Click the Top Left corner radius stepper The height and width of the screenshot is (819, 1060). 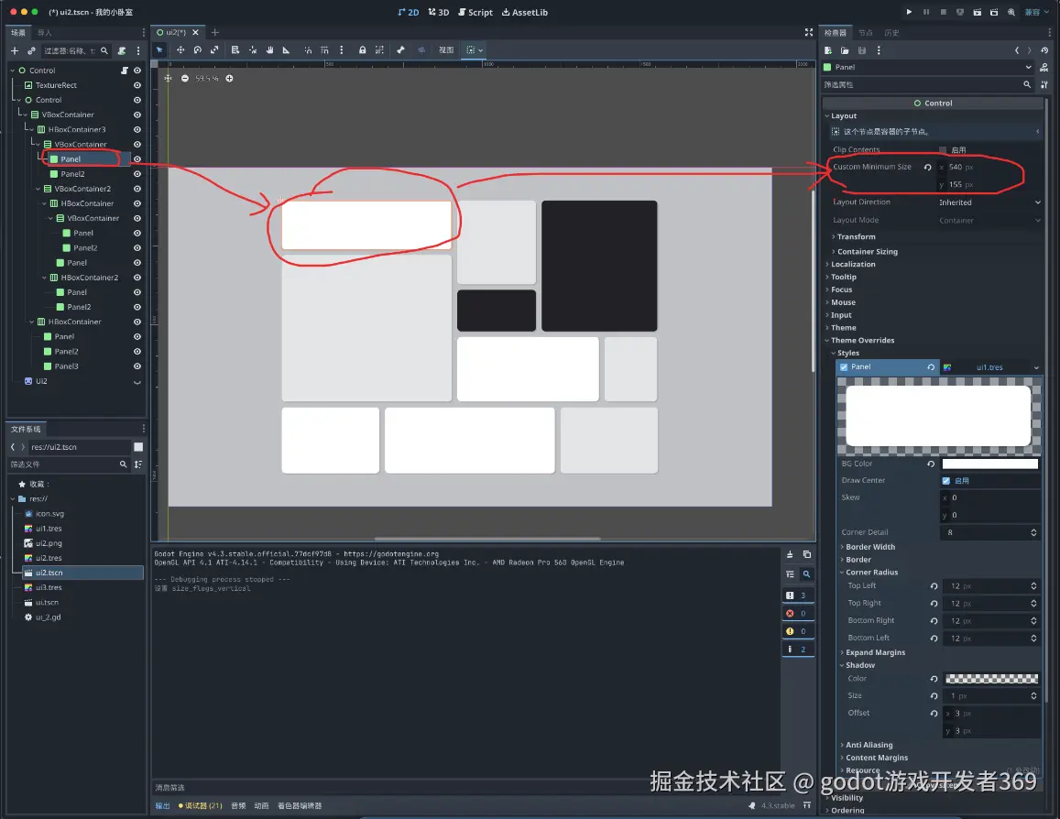click(x=1033, y=586)
